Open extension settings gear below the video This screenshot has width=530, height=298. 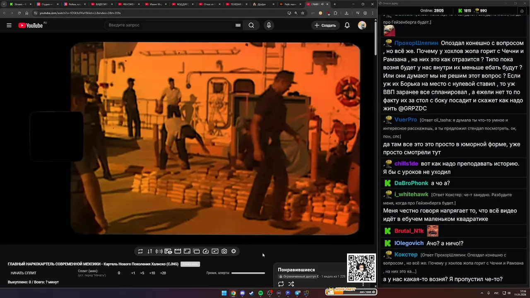(x=234, y=251)
